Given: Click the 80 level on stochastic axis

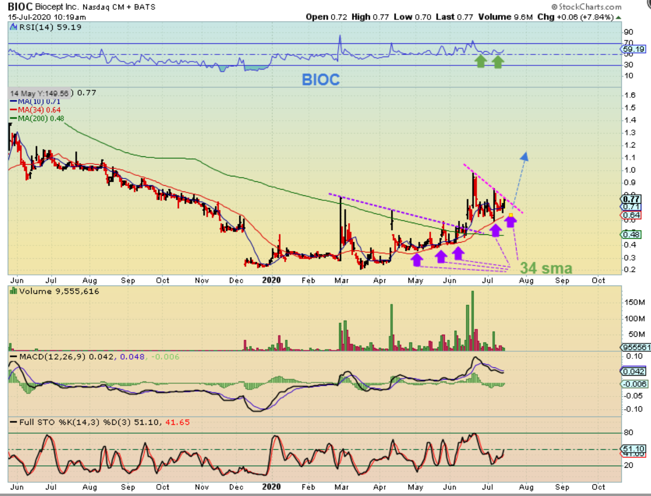Looking at the screenshot, I should click(x=629, y=433).
